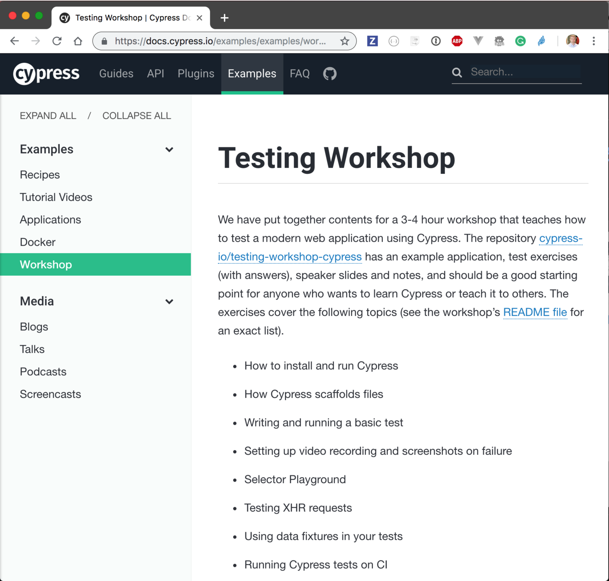This screenshot has height=581, width=609.
Task: Select the Examples nav tab
Action: pos(252,74)
